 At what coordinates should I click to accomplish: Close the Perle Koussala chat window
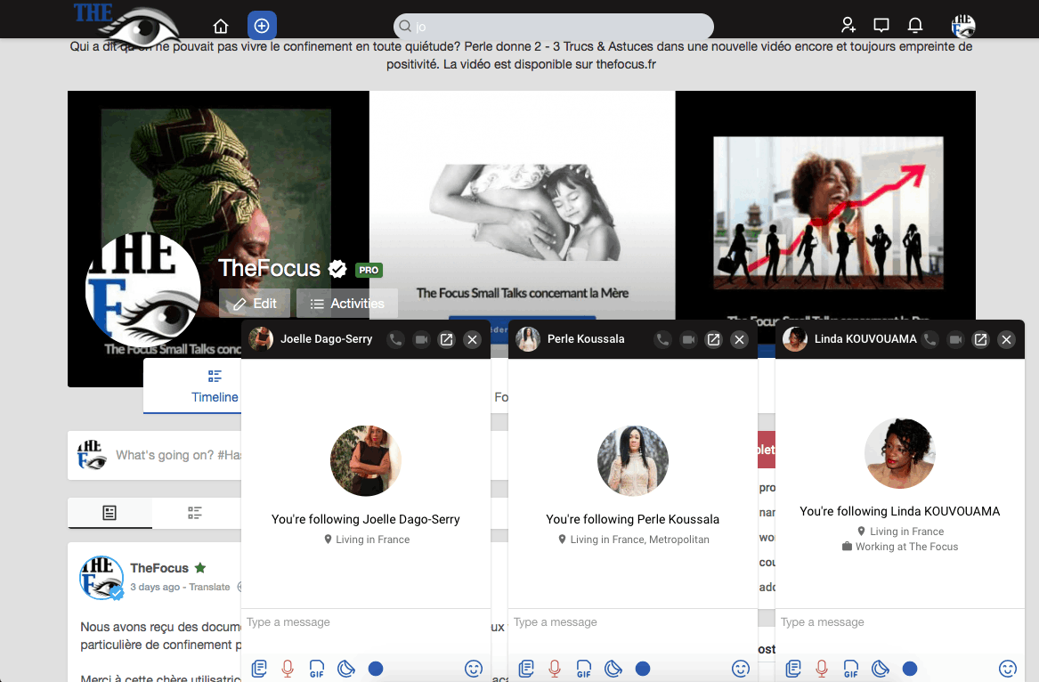pyautogui.click(x=740, y=339)
